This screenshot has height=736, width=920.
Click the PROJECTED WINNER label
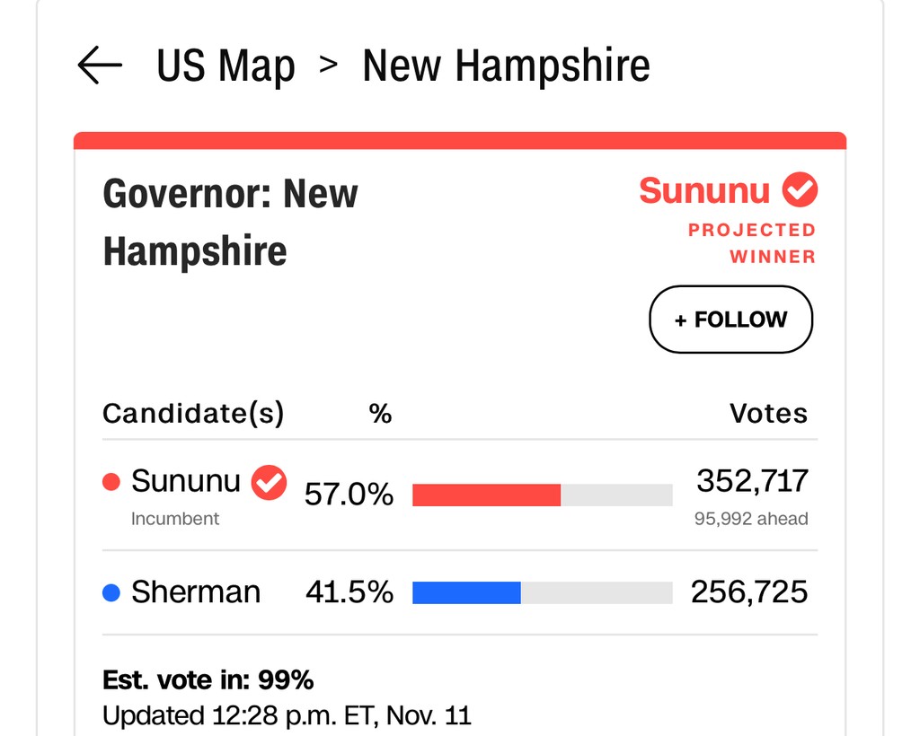[752, 243]
